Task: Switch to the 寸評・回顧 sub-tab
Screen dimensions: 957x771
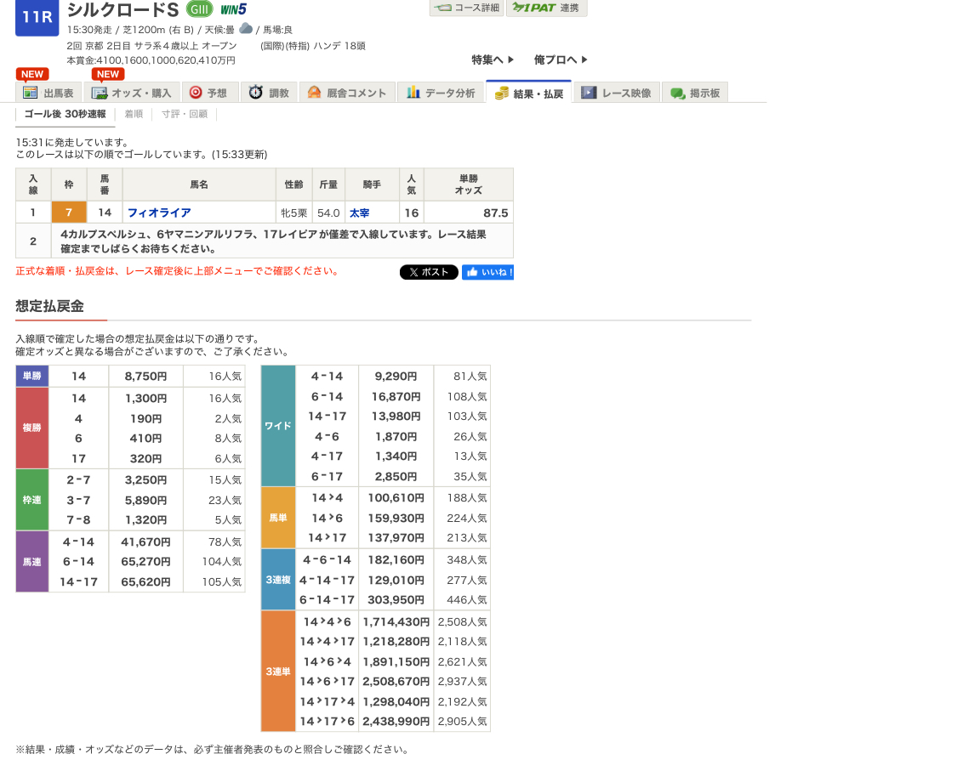Action: [184, 114]
